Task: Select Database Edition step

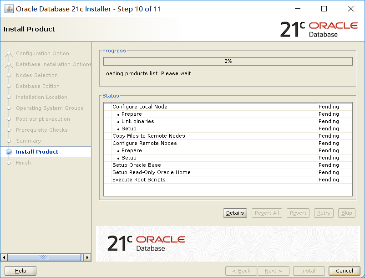Action: [x=38, y=86]
